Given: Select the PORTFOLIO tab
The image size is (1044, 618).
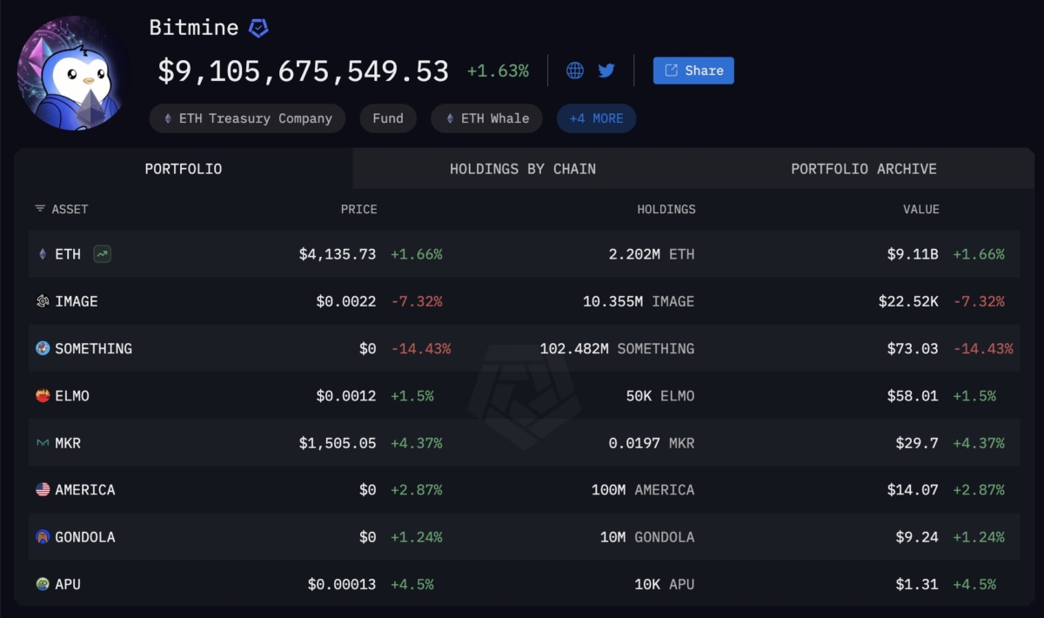Looking at the screenshot, I should pos(183,169).
